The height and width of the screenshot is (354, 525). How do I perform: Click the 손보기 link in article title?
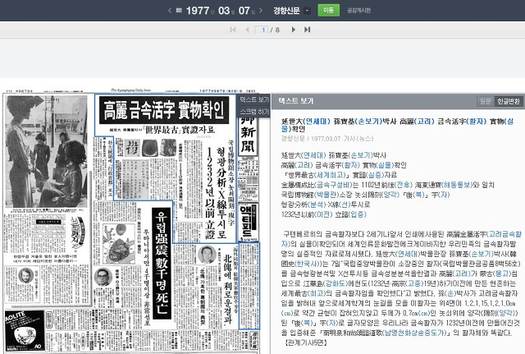[368, 122]
